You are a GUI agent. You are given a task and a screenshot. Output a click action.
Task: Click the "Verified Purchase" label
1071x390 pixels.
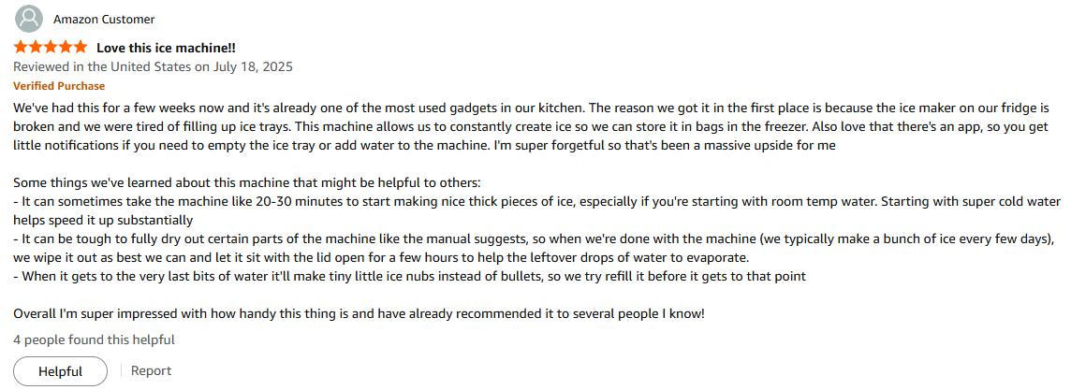pos(59,86)
